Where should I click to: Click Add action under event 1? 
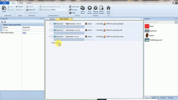tap(89, 27)
